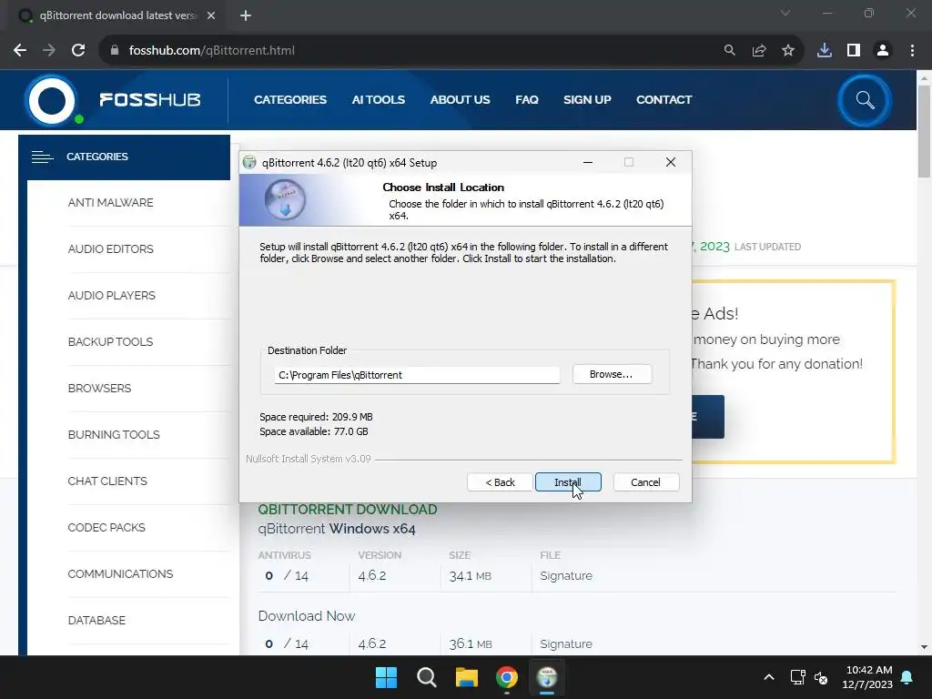Click the FossHub logo
Image resolution: width=932 pixels, height=699 pixels.
pos(113,99)
